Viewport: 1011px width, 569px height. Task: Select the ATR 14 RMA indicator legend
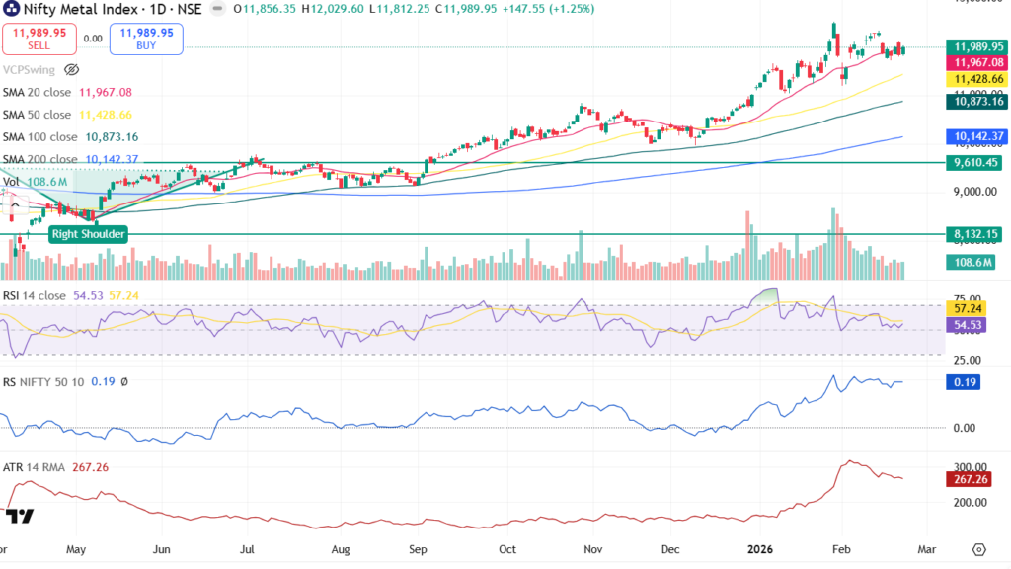pos(55,467)
